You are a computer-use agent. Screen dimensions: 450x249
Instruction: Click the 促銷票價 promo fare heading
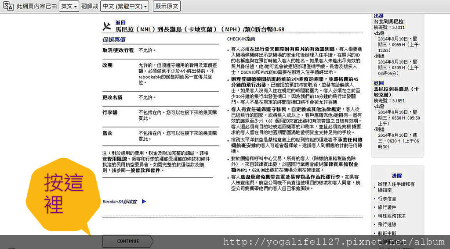pos(114,39)
